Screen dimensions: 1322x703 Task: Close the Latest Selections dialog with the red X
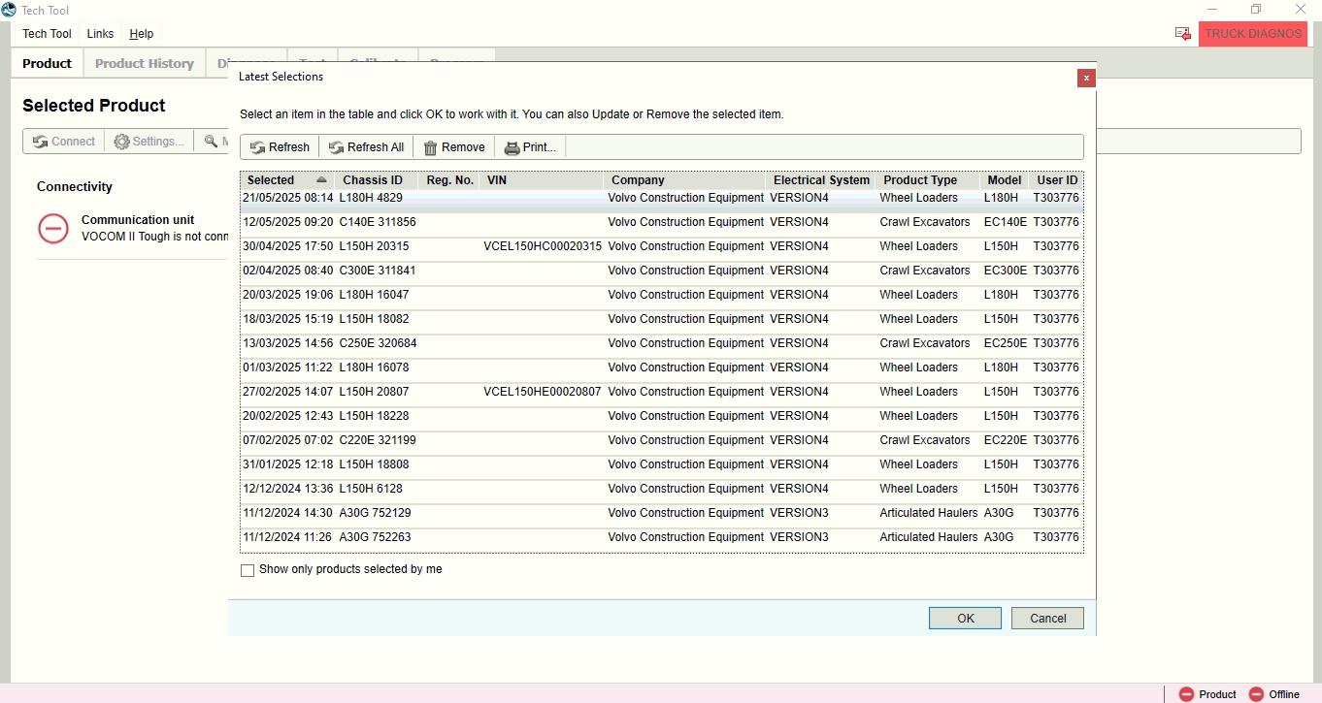click(x=1086, y=78)
